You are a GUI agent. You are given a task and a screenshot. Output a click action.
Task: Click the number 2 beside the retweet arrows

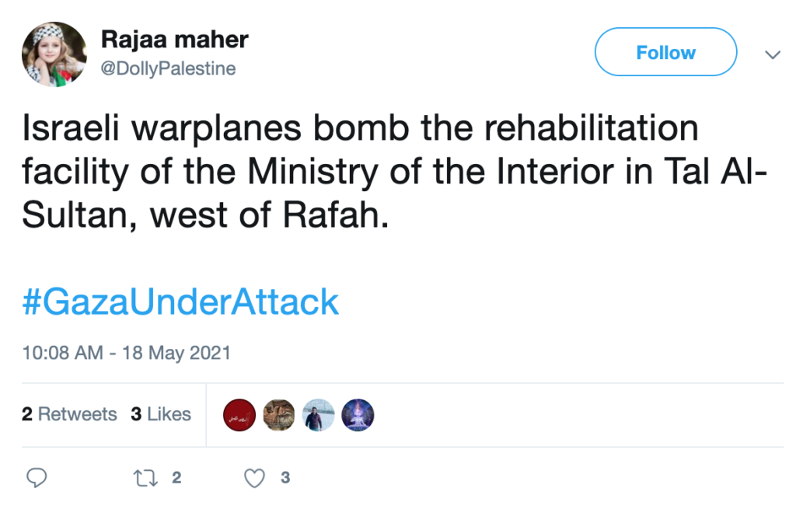[176, 478]
